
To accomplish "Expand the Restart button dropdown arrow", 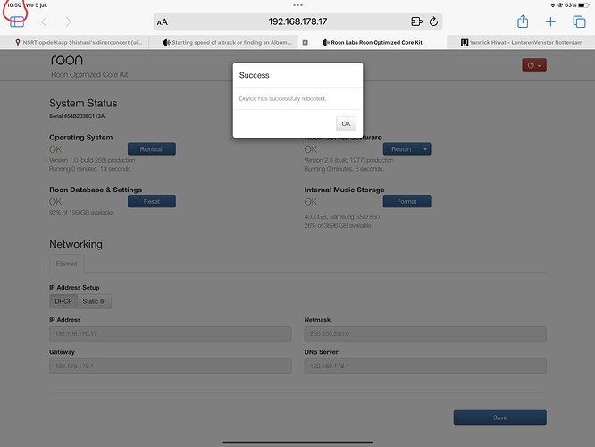I will (x=425, y=149).
